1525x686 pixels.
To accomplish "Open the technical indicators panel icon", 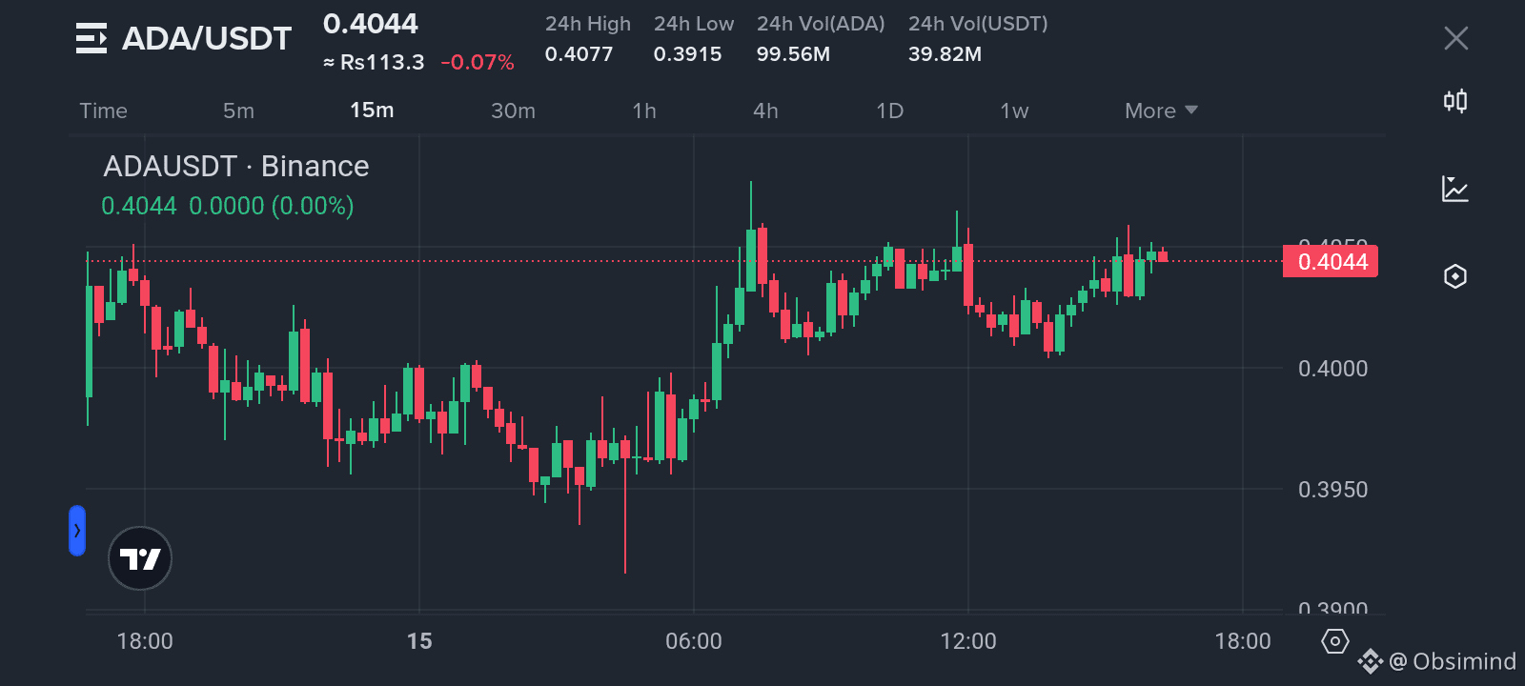I will click(x=1455, y=190).
